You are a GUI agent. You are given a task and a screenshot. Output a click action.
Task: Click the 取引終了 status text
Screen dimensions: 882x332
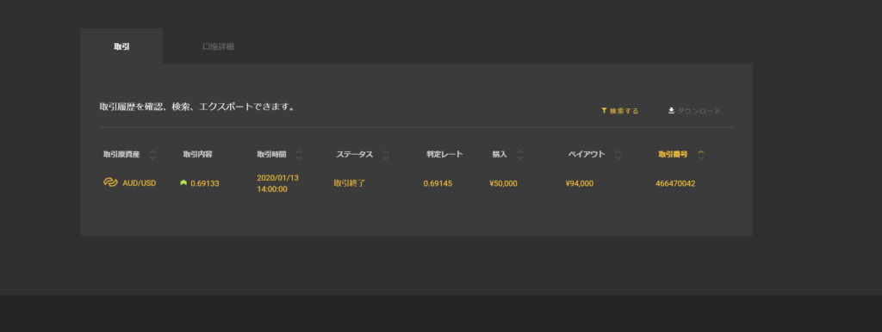coord(350,183)
